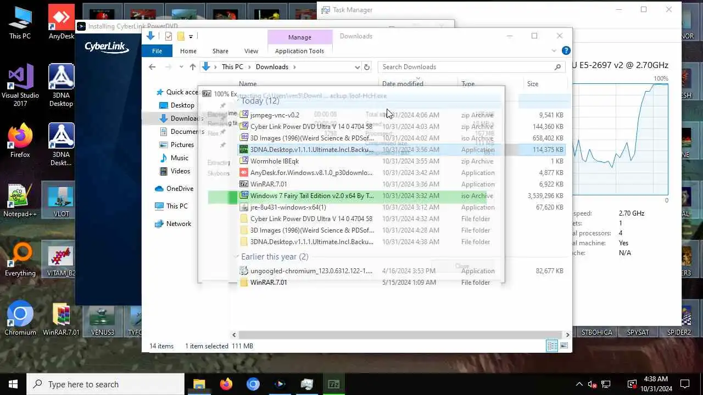Open This PC desktop icon
703x395 pixels.
point(20,23)
